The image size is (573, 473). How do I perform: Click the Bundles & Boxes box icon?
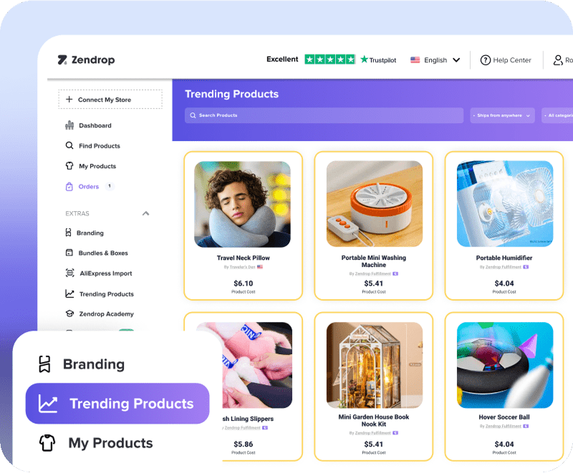click(x=69, y=253)
